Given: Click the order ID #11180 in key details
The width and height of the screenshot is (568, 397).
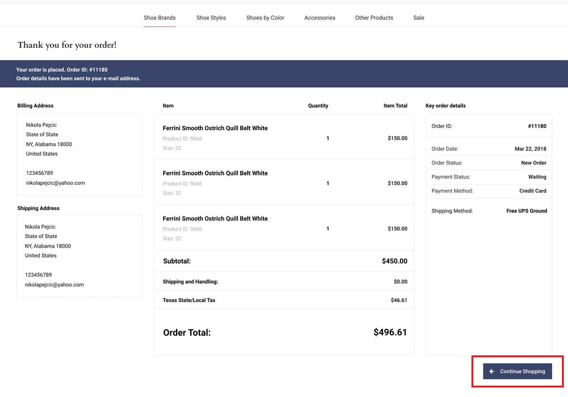Looking at the screenshot, I should [x=537, y=126].
